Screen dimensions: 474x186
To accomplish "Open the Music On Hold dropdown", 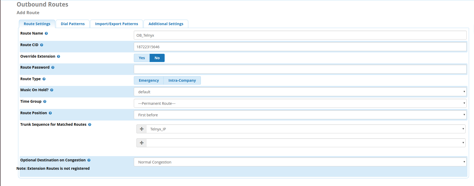I will click(x=300, y=92).
